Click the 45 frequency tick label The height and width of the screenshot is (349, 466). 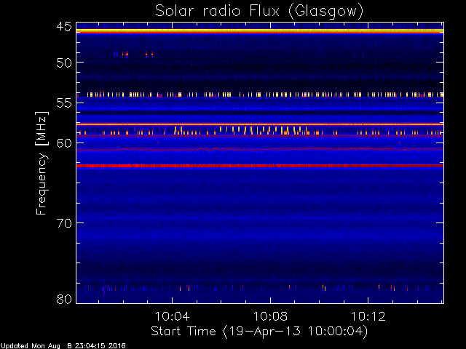pos(64,26)
